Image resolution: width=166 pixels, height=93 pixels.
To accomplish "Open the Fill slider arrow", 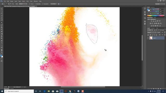I will (x=165, y=35).
